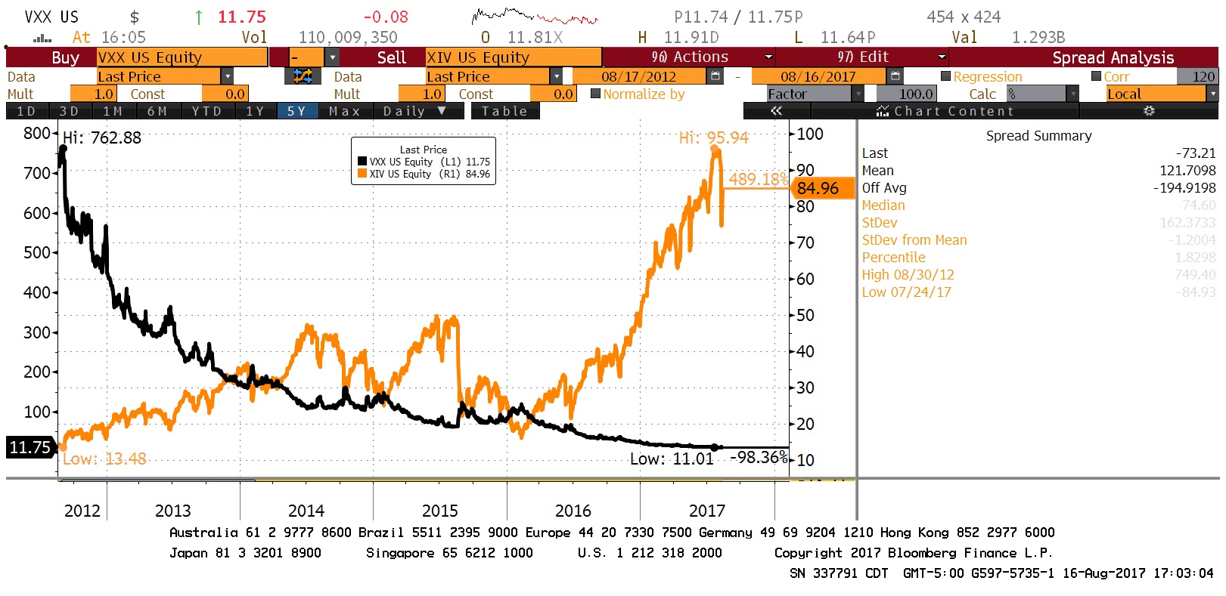
Task: Open the Chart Content panel
Action: (x=945, y=111)
